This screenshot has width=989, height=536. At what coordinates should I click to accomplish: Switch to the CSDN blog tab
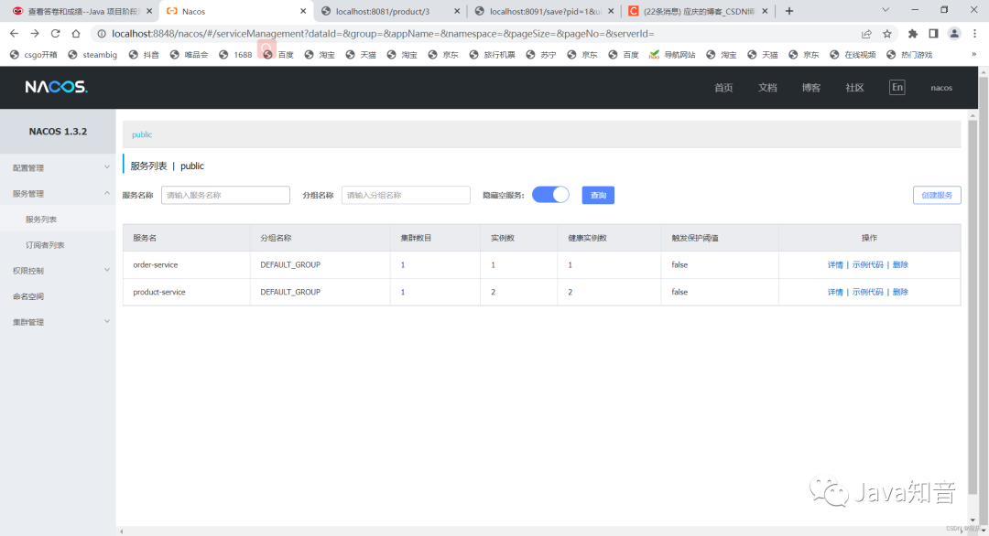click(698, 11)
